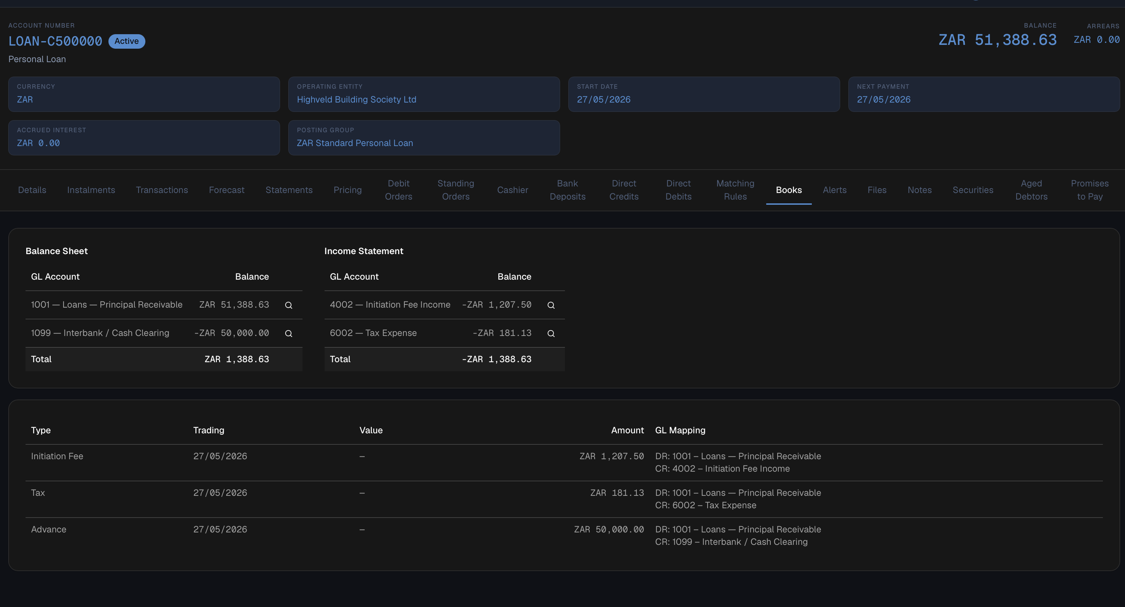Select the Direct Debits tab

pyautogui.click(x=678, y=190)
